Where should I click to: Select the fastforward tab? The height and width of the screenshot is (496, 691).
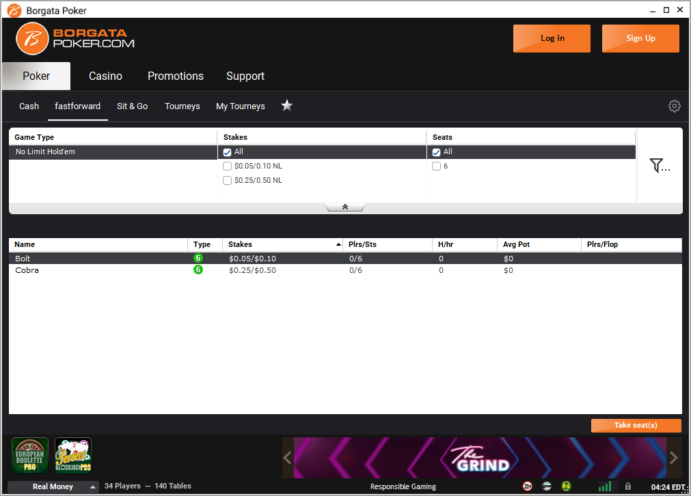click(77, 106)
